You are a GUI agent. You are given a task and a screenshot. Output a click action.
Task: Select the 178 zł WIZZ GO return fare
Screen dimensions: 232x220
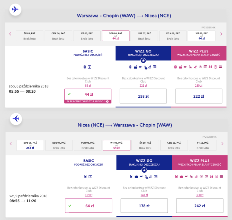(144, 206)
